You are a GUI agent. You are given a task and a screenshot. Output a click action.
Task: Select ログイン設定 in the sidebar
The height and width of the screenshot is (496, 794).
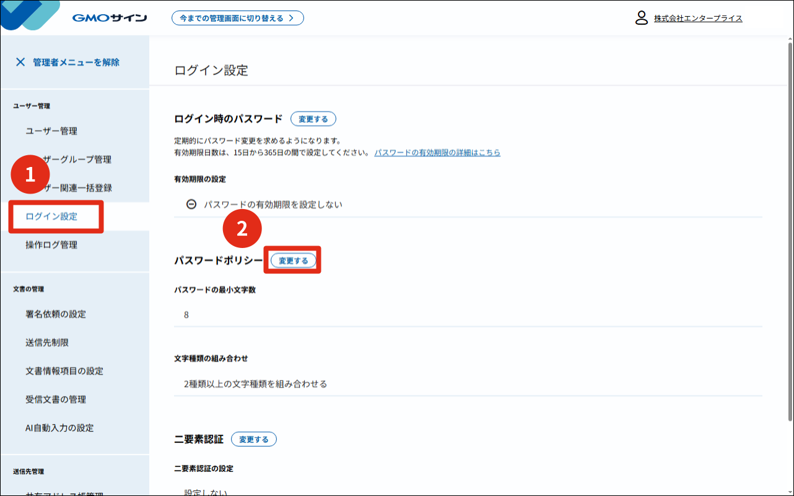51,216
